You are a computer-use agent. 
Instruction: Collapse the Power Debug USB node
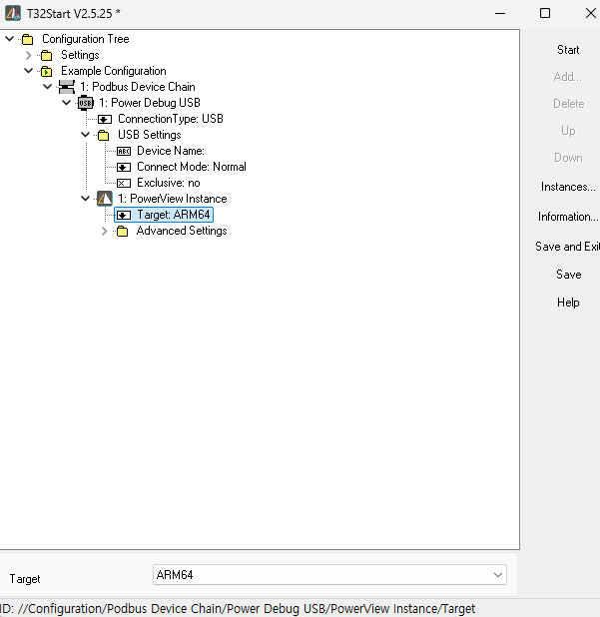pos(67,103)
